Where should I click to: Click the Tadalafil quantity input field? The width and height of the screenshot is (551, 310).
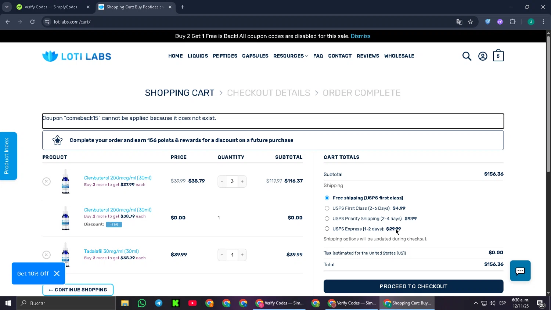232,255
